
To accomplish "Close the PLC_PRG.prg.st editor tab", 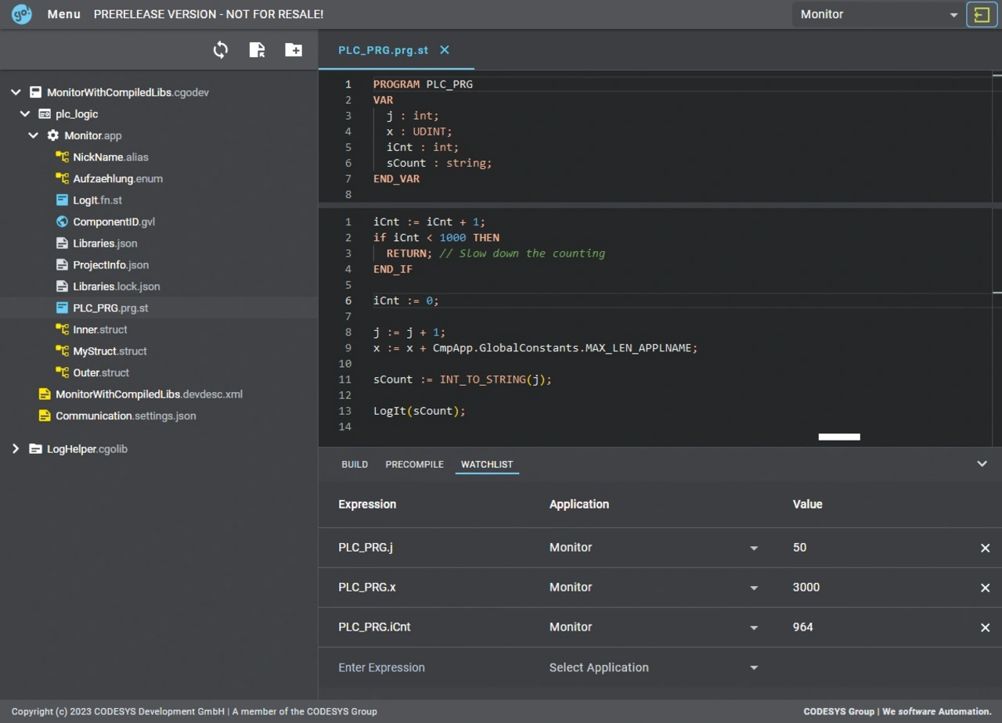I will click(445, 50).
